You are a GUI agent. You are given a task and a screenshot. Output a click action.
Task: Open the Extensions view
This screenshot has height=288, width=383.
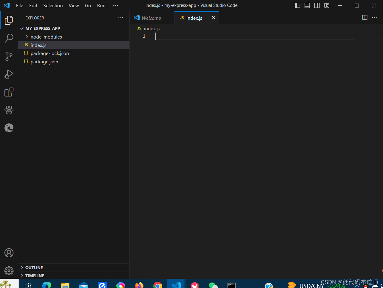coord(9,92)
